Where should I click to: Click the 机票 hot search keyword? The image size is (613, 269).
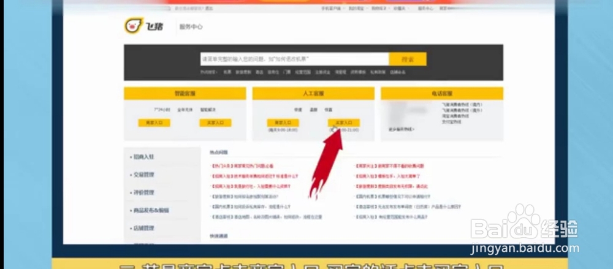click(227, 72)
